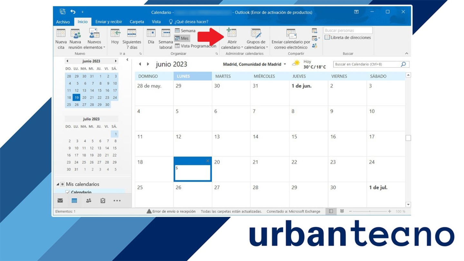464x261 pixels.
Task: Open the Nuevos elementos dropdown
Action: point(94,39)
